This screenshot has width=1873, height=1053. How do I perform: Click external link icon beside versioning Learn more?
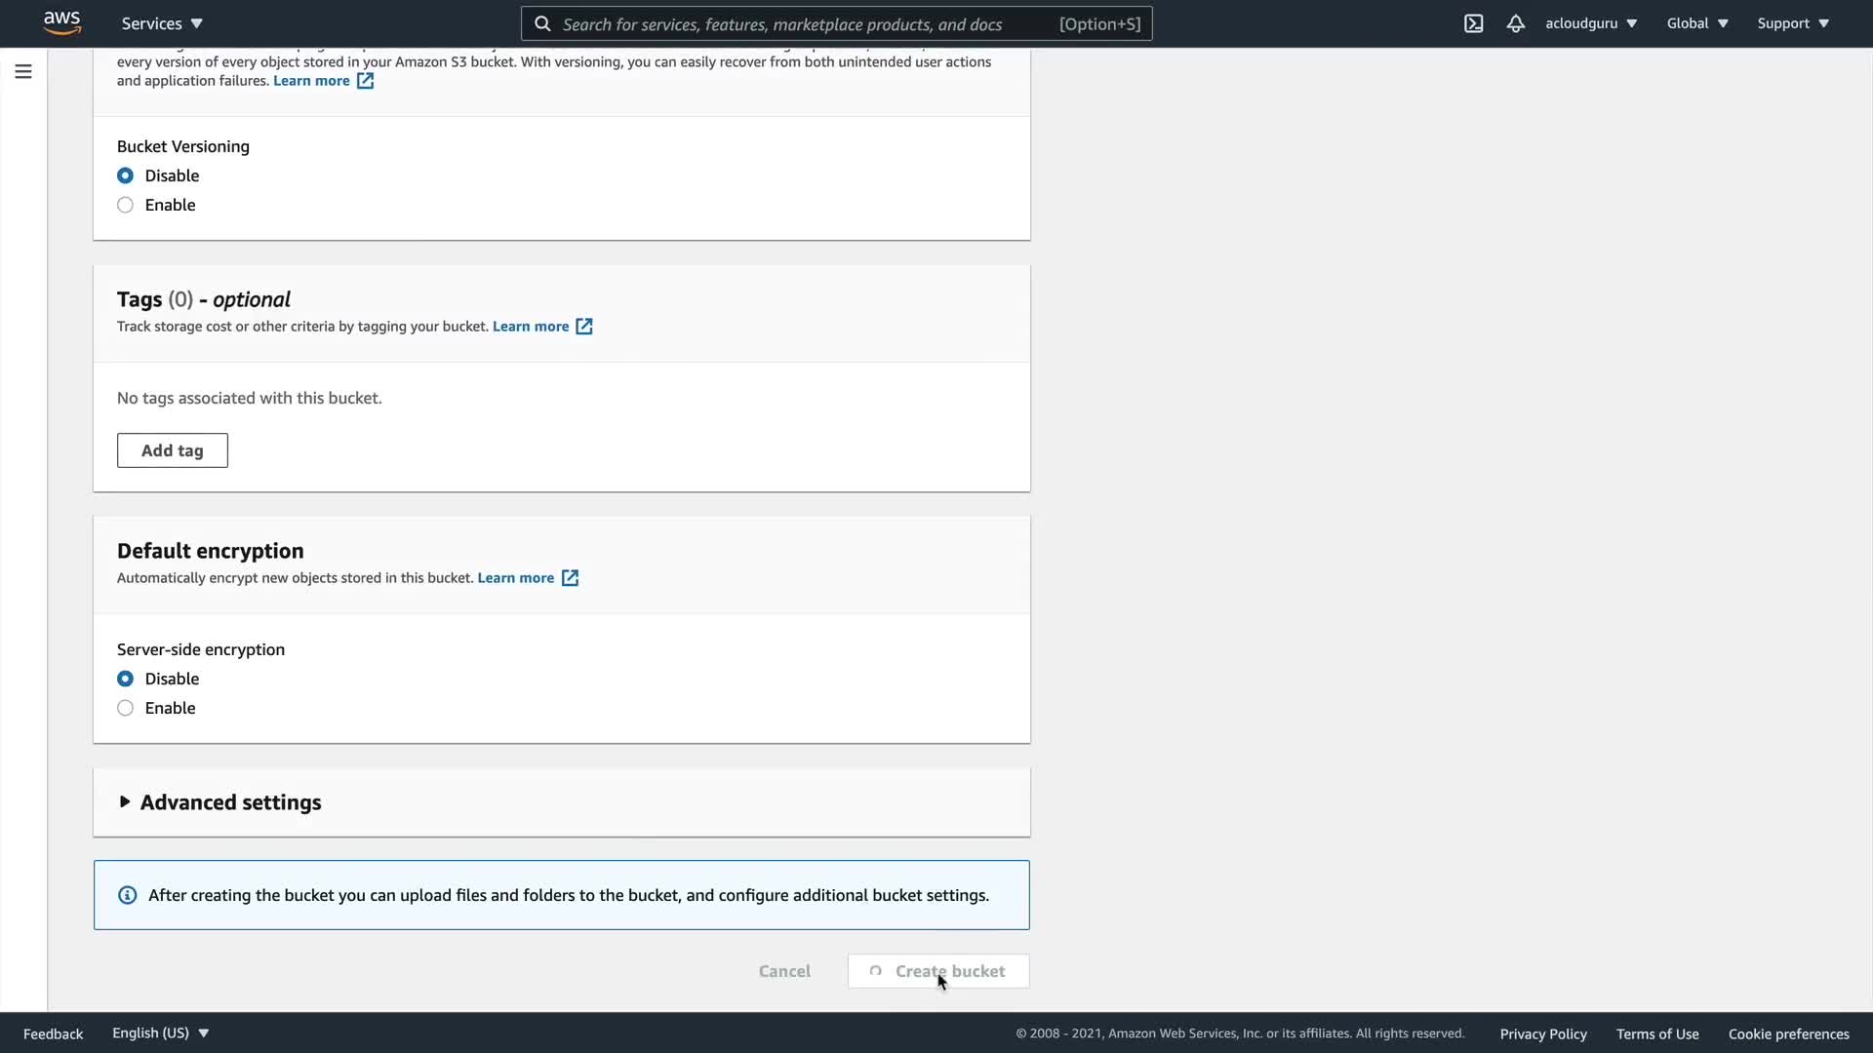(365, 81)
